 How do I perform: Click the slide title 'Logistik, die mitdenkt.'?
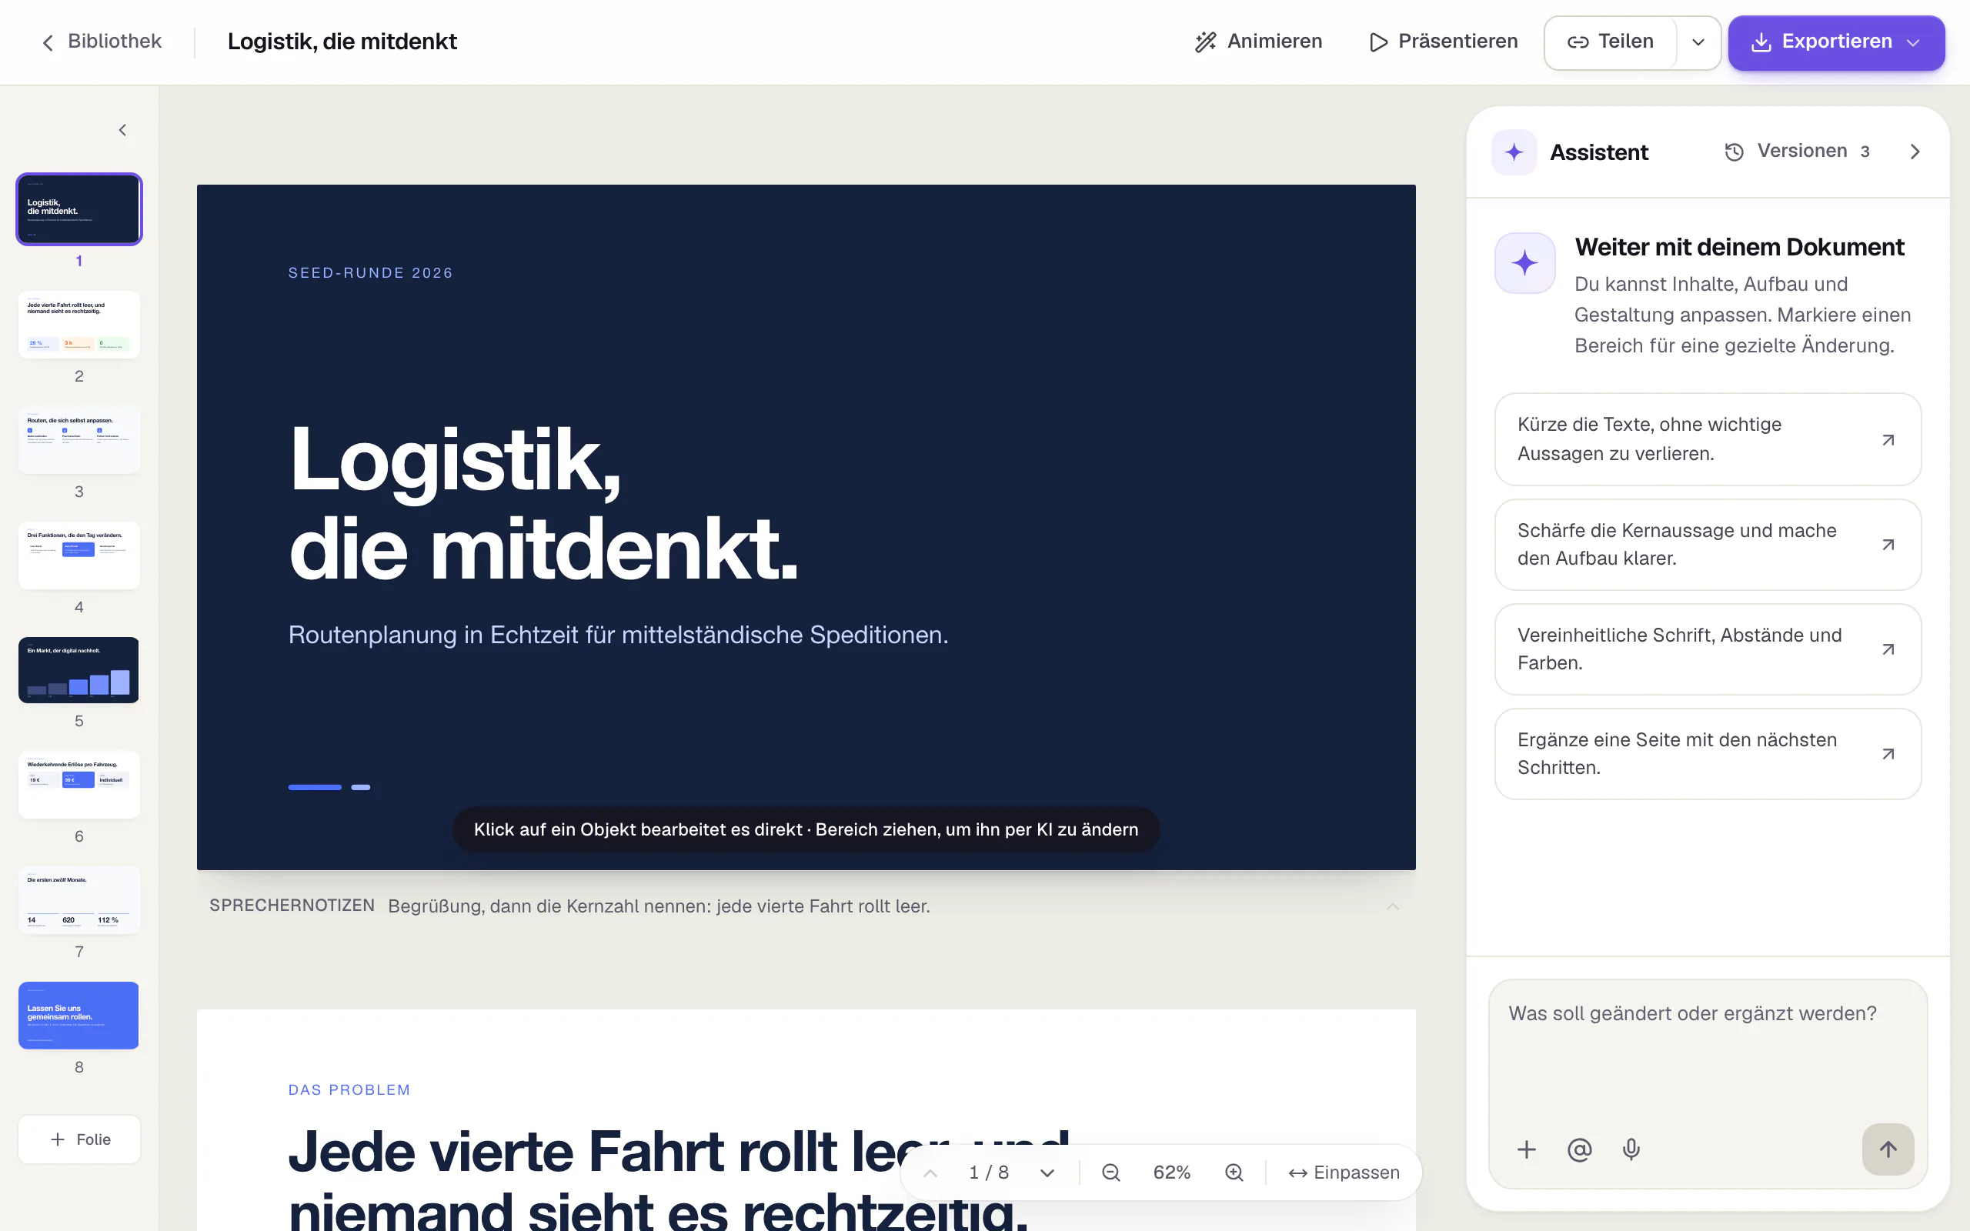tap(544, 504)
